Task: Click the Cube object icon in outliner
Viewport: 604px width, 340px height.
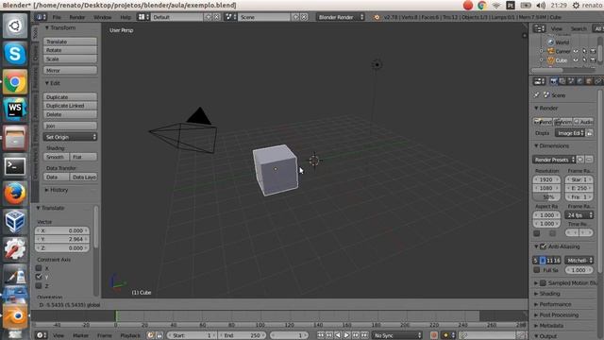Action: [x=551, y=60]
